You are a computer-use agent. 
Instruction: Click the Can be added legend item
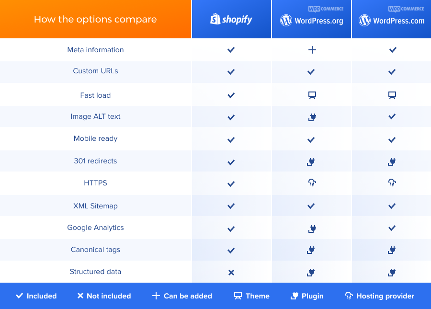pos(182,296)
